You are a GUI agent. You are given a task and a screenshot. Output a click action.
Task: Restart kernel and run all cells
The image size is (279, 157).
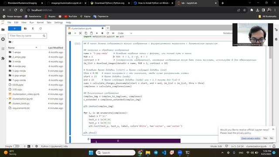coord(113,33)
